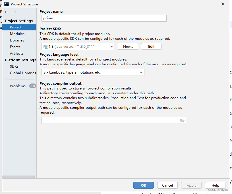The width and height of the screenshot is (232, 194).
Task: Cancel the Project Structure dialog
Action: point(167,185)
